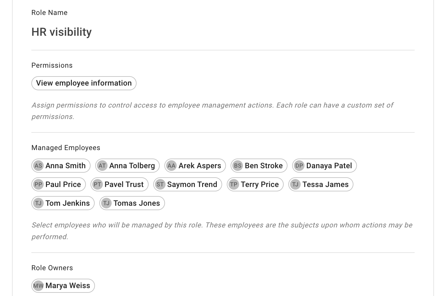Click the BS avatar icon for Ben Stroke
This screenshot has width=446, height=296.
point(237,166)
